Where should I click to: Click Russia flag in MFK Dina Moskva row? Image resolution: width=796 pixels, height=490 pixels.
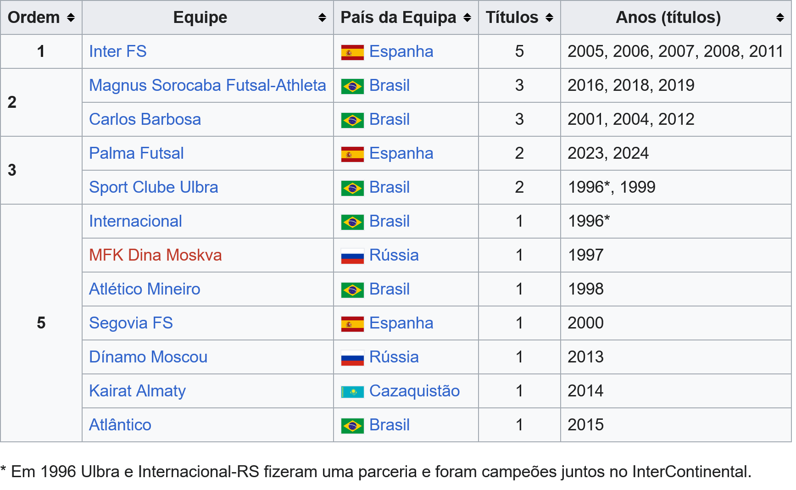352,256
